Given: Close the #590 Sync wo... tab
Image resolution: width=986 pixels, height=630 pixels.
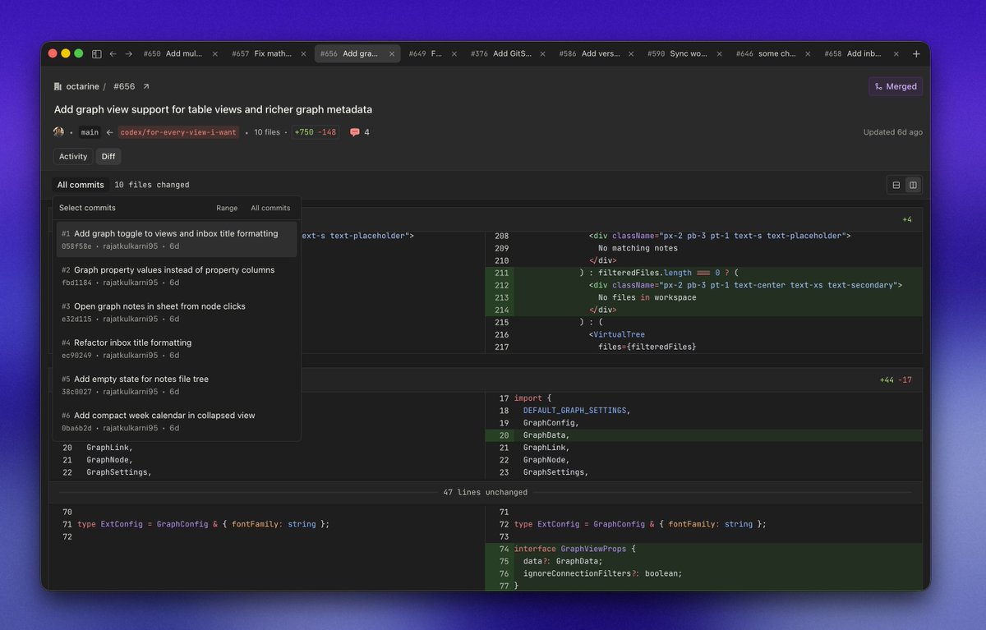Looking at the screenshot, I should point(720,53).
